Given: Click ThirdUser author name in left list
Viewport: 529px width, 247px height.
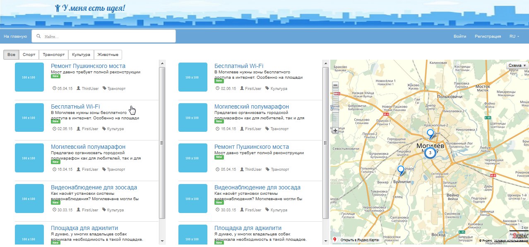Looking at the screenshot, I should (90, 89).
